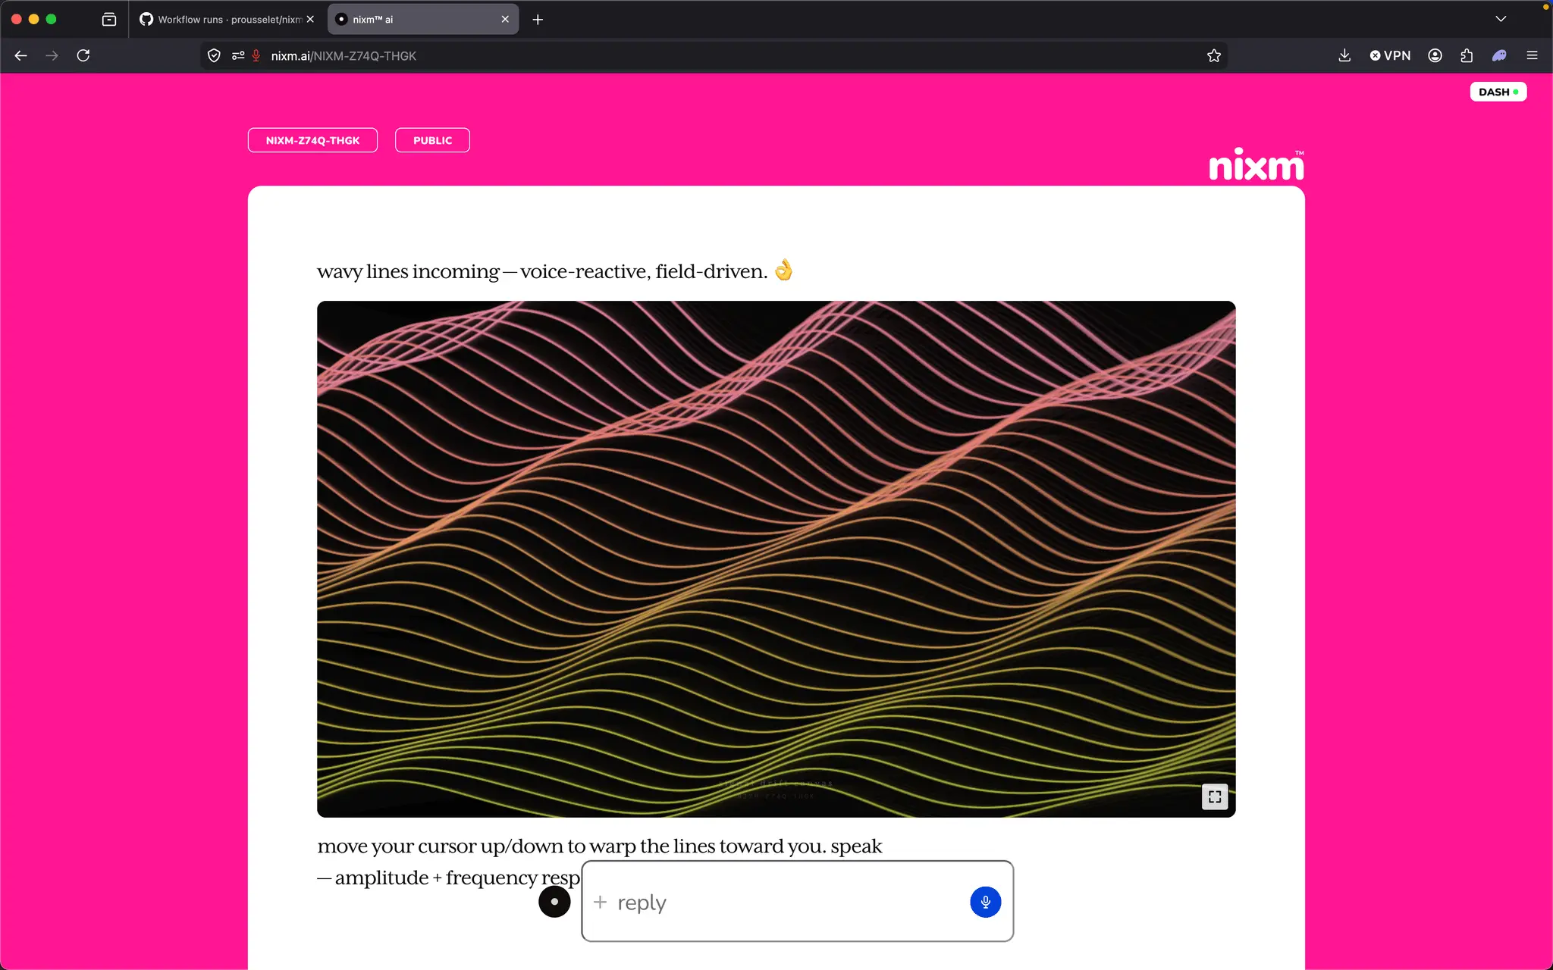The image size is (1553, 970).
Task: Click the PUBLIC visibility badge
Action: tap(432, 140)
